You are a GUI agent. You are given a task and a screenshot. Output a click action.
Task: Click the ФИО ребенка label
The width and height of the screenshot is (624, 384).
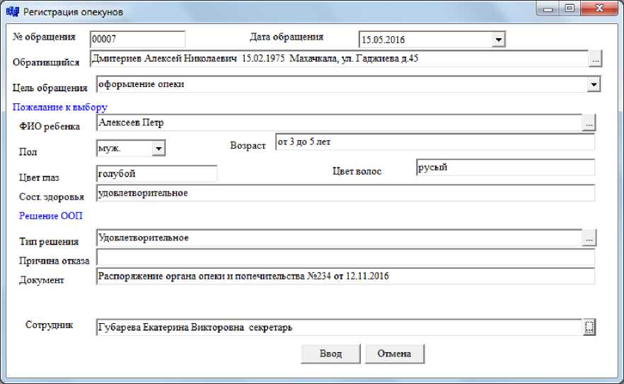(50, 127)
